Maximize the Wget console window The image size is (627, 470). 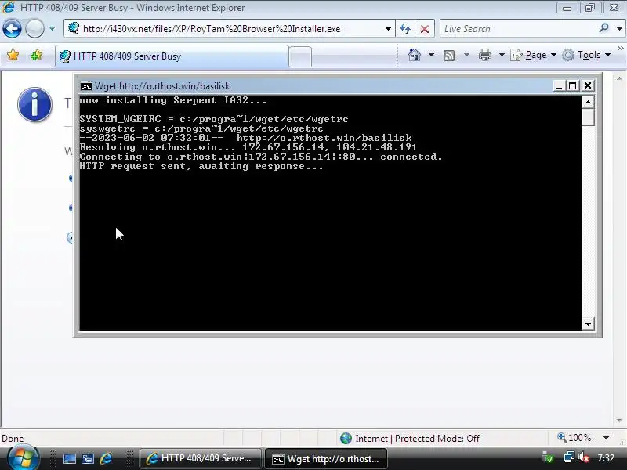click(x=573, y=86)
